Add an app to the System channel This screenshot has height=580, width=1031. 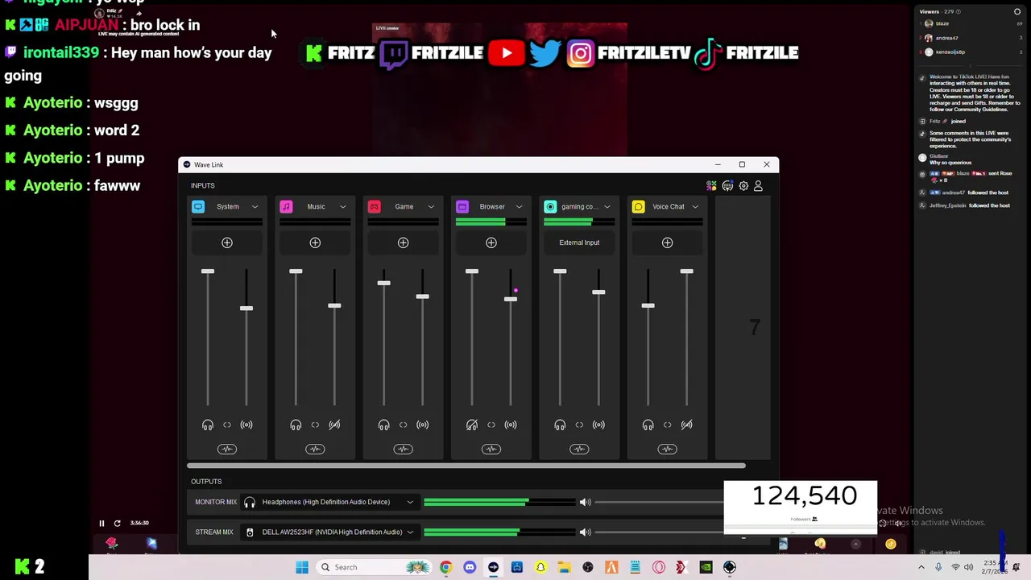tap(227, 242)
